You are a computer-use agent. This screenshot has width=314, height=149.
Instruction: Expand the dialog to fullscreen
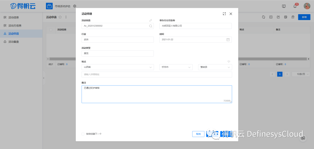(x=224, y=14)
